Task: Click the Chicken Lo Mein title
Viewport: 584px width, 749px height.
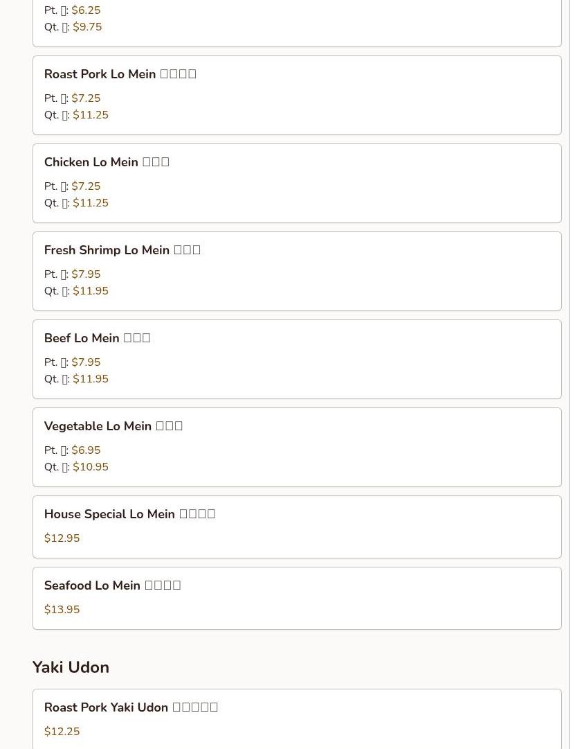Action: click(107, 162)
